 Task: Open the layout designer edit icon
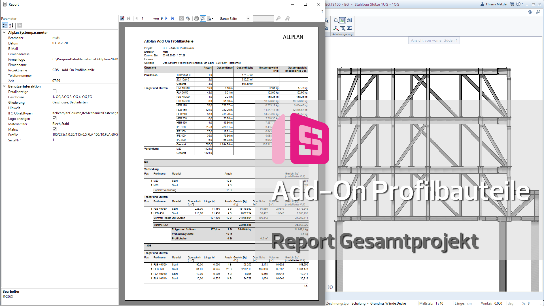click(122, 18)
